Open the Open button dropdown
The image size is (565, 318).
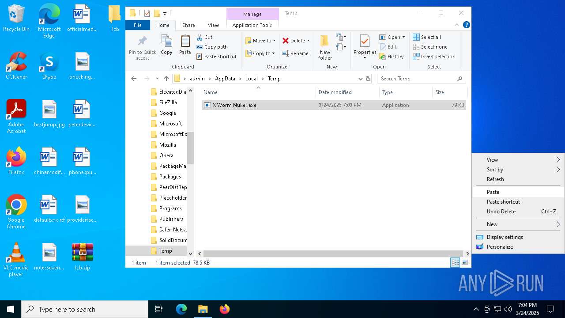click(x=403, y=37)
